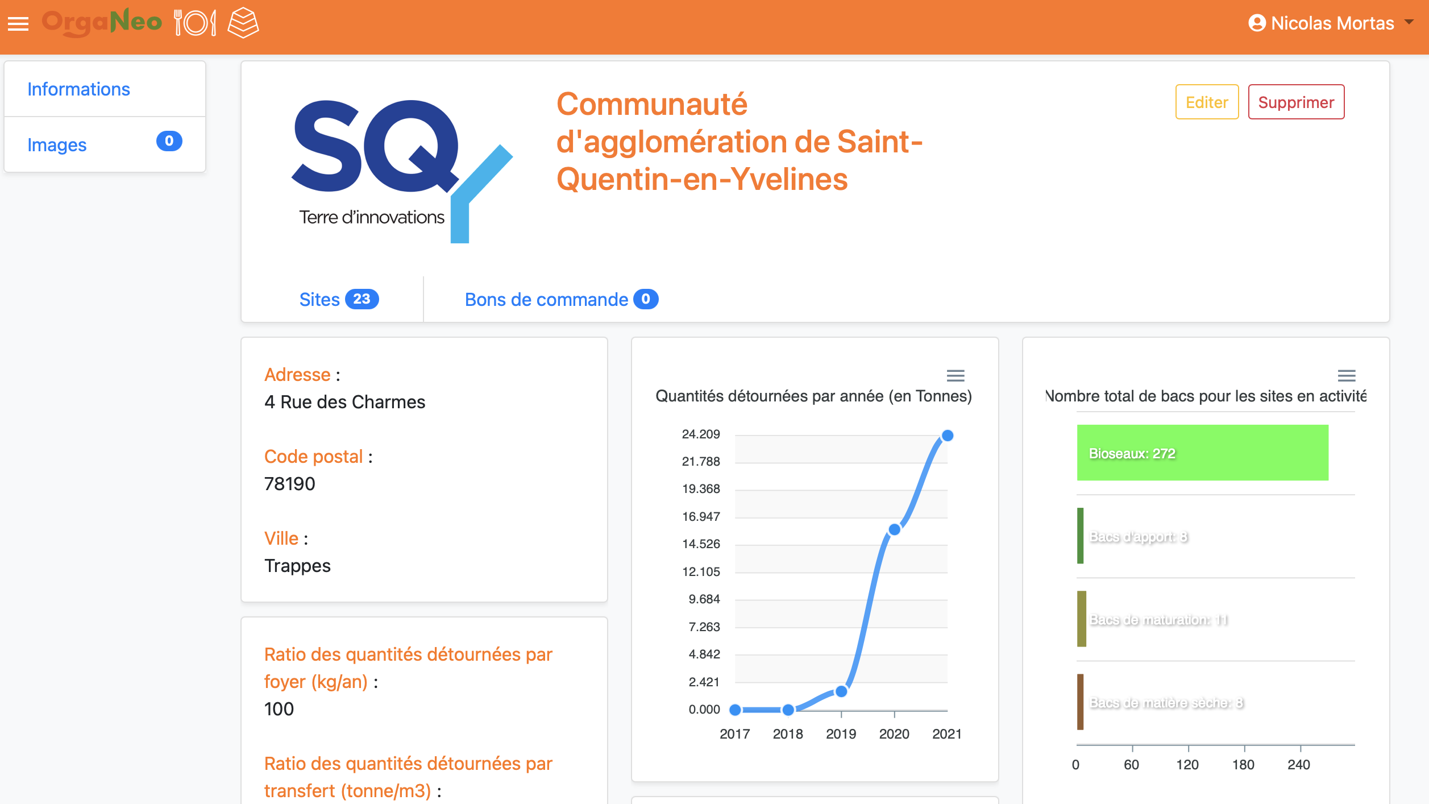Click the 12.105 y-axis label
The width and height of the screenshot is (1429, 804).
(x=701, y=571)
